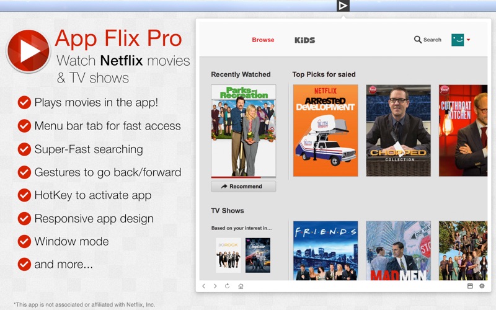Open the Top Gear small thumbnail
The height and width of the screenshot is (310, 496).
pos(258,255)
